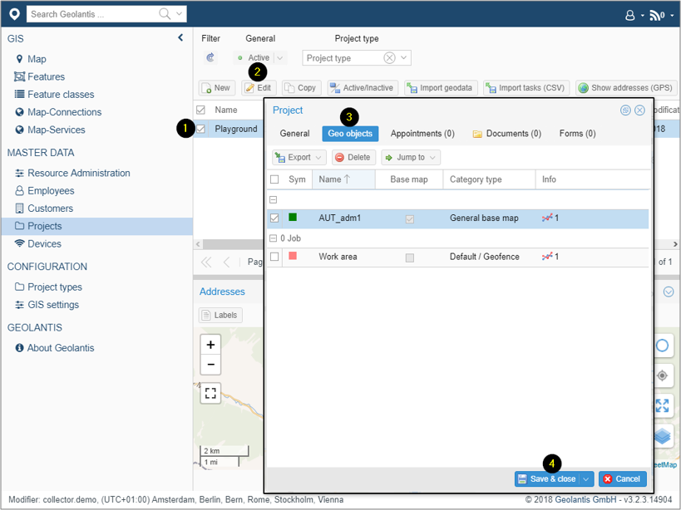Click the Geolantis location pin logo
681x510 pixels.
point(14,14)
